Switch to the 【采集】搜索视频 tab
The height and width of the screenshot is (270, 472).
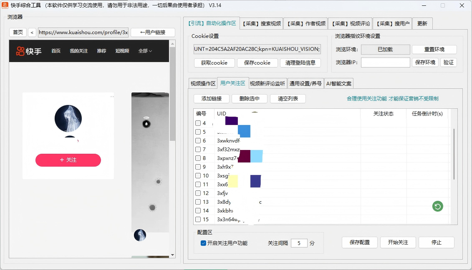[262, 23]
